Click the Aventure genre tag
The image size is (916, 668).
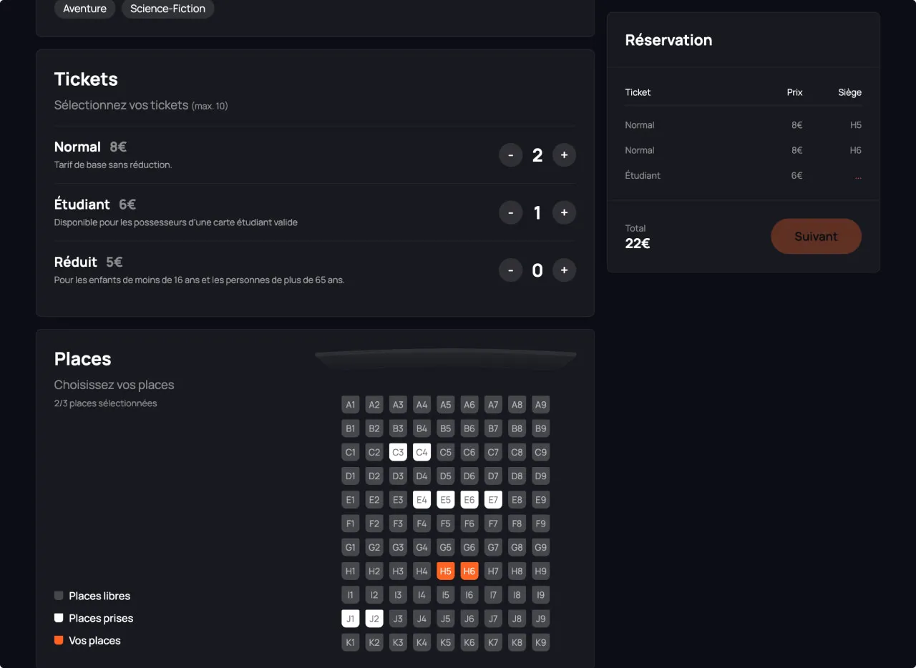click(84, 9)
